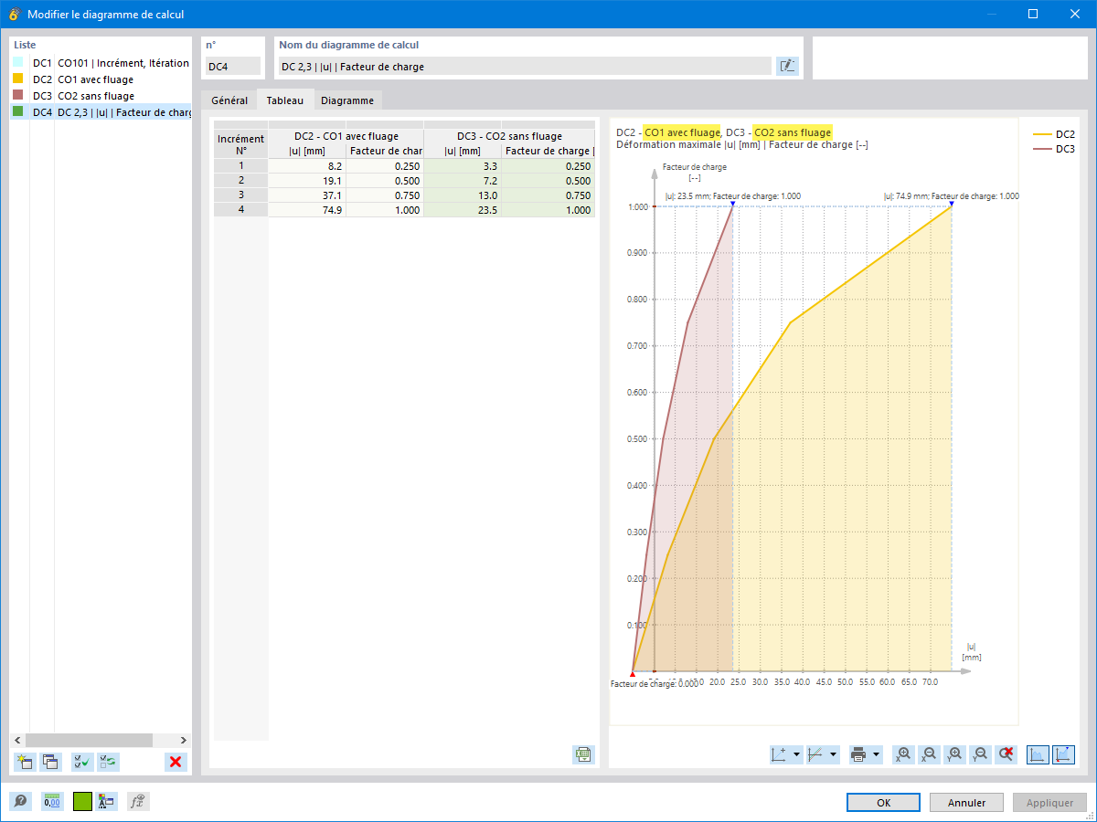This screenshot has height=822, width=1097.
Task: Reset the chart zoom with the red X magnifier
Action: tap(1006, 754)
